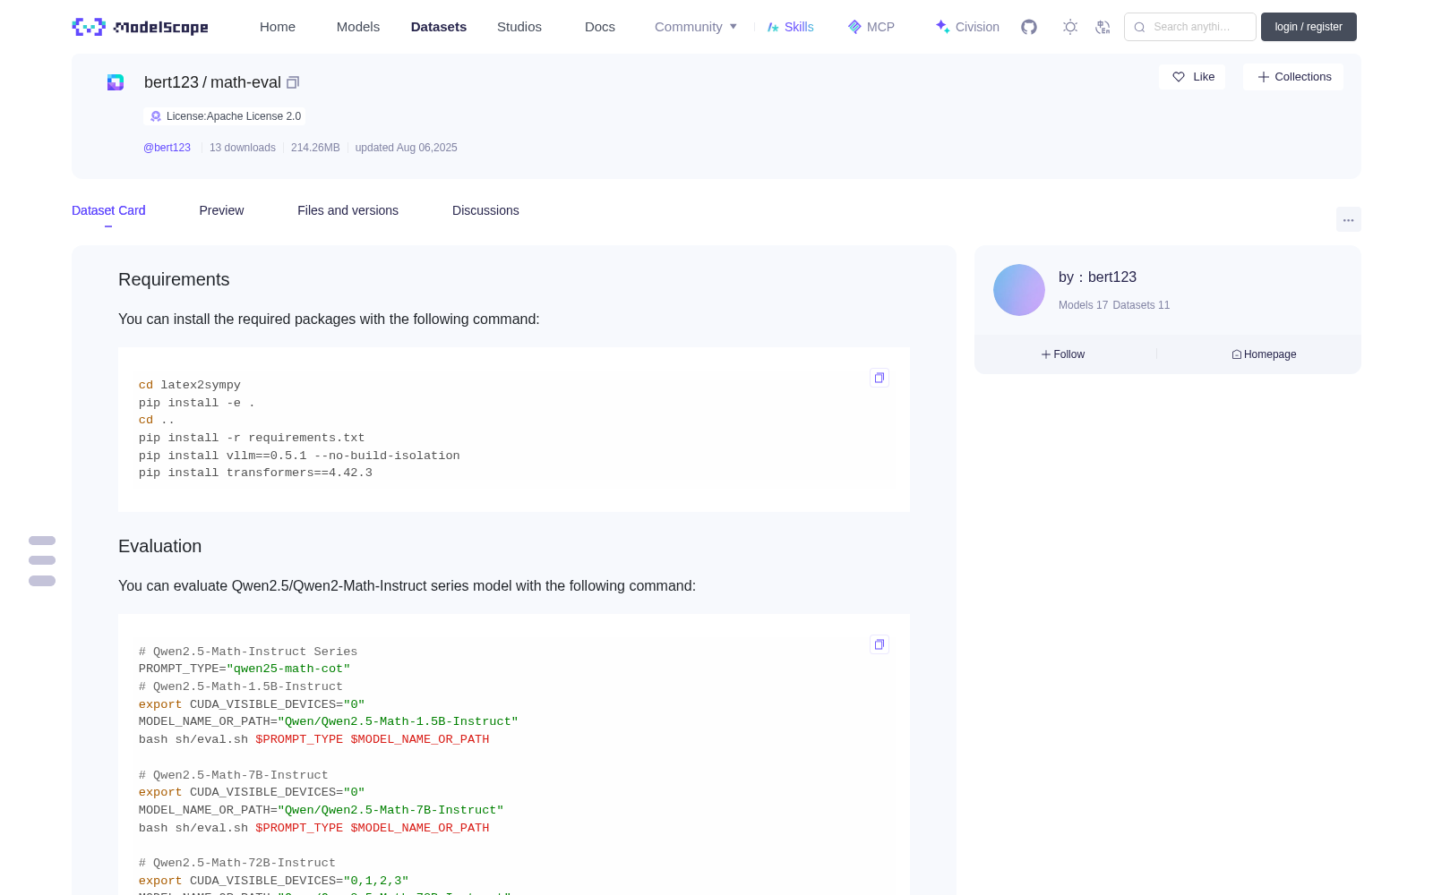Click the login / register button
The height and width of the screenshot is (895, 1433).
(1309, 27)
